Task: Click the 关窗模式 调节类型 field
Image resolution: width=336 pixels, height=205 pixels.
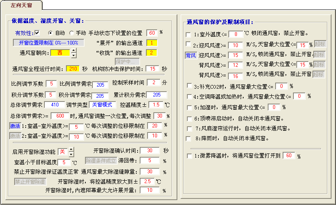Action: (102, 105)
